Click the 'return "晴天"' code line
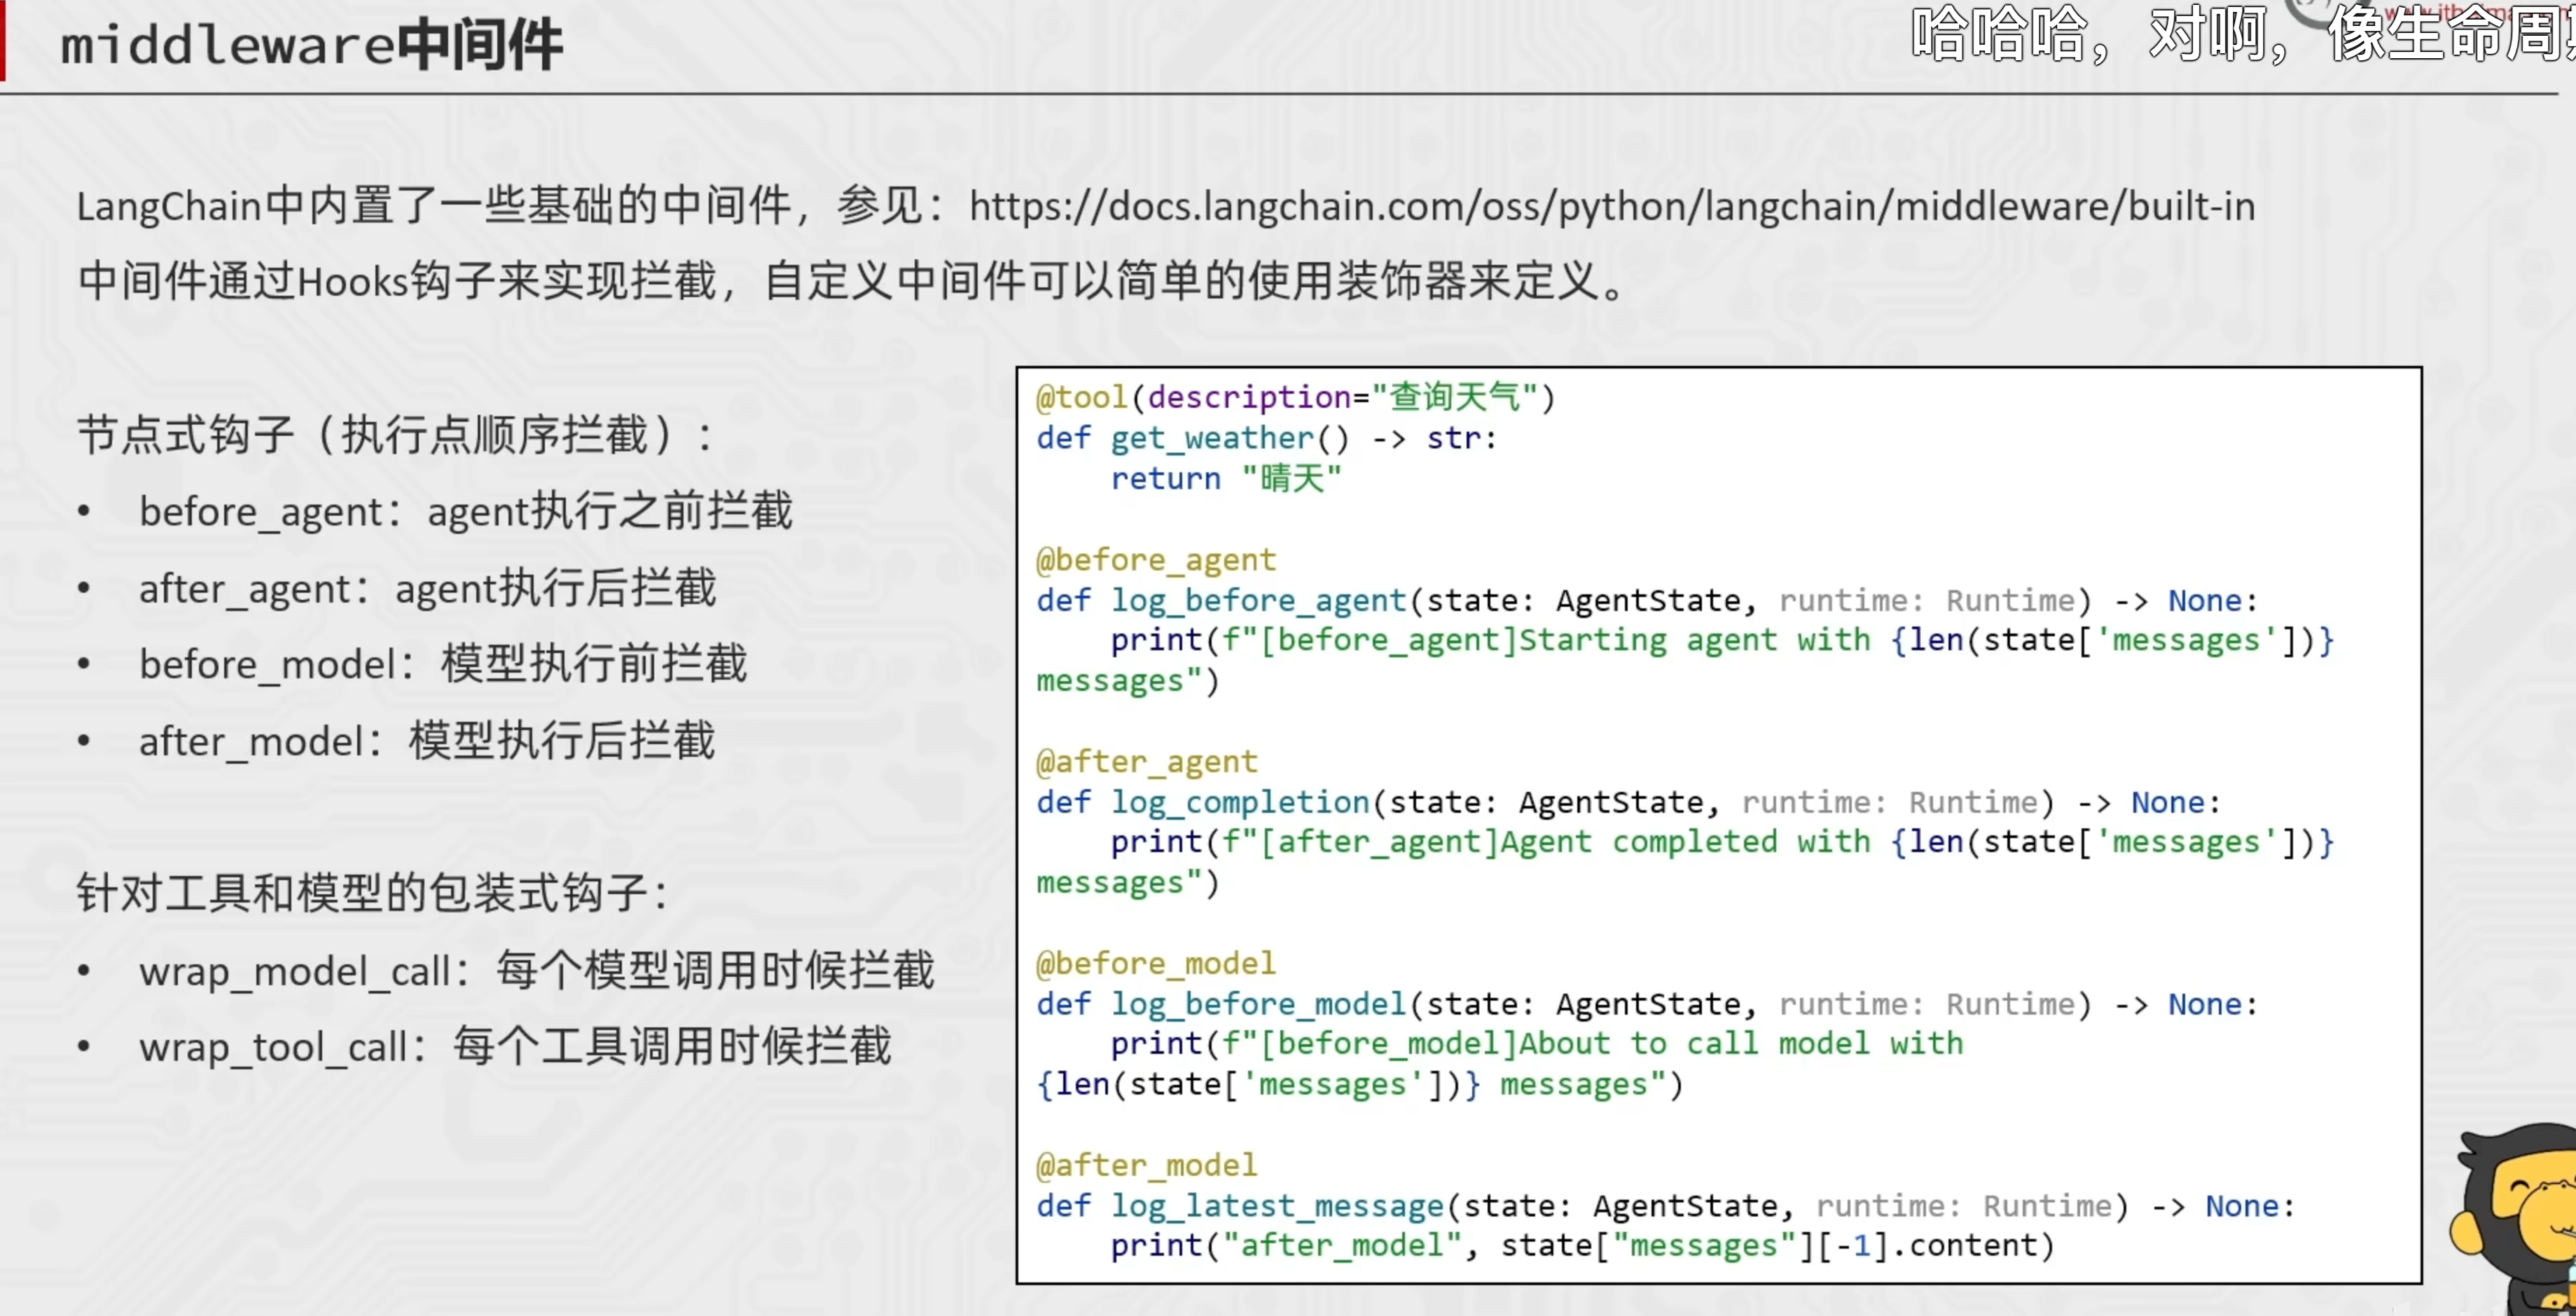Viewport: 2576px width, 1316px height. [1226, 479]
